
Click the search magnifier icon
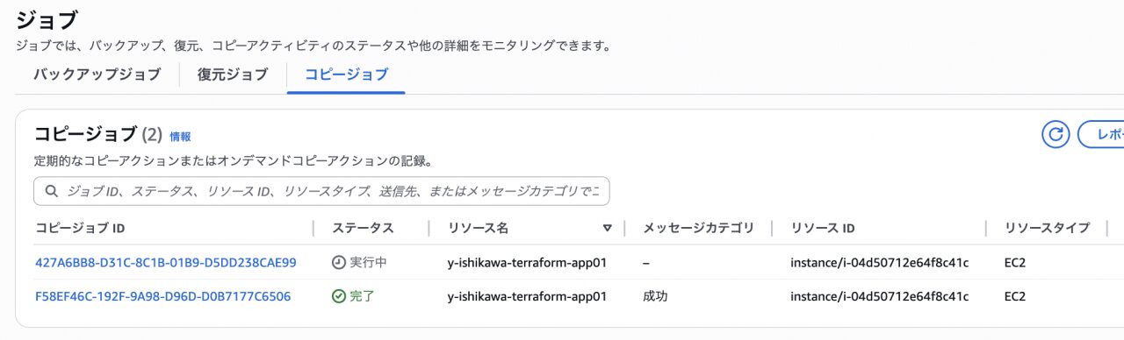51,191
